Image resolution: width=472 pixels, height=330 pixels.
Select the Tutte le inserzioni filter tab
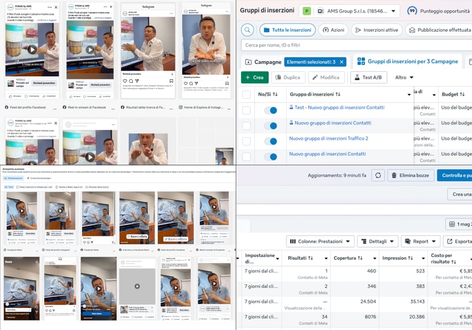(288, 30)
